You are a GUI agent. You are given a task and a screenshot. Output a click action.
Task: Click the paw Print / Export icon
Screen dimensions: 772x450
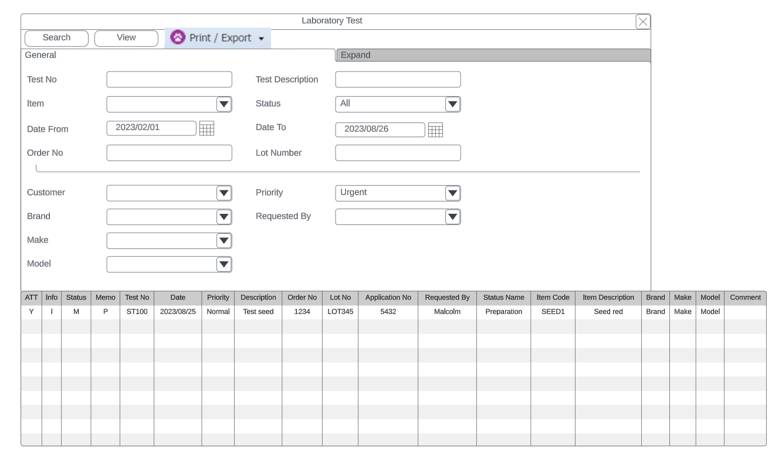click(x=177, y=37)
